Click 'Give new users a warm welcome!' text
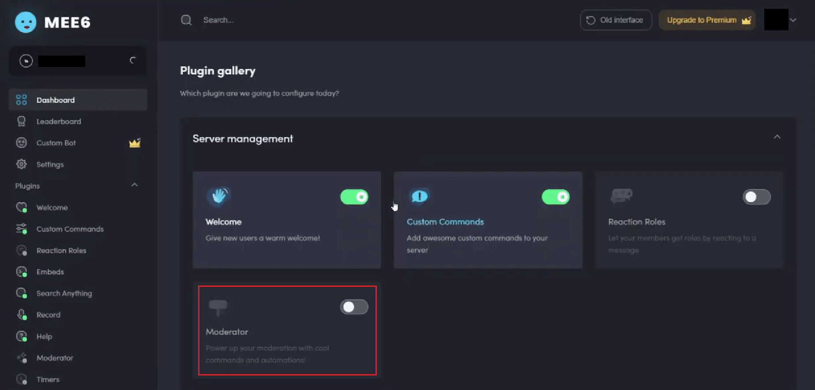Screen dimensions: 815x390 click(x=263, y=238)
